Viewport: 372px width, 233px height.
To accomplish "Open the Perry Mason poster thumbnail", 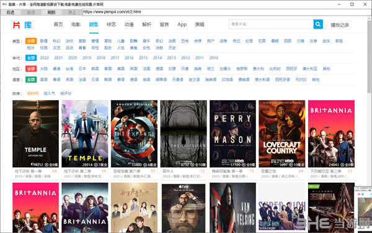I will pos(232,134).
